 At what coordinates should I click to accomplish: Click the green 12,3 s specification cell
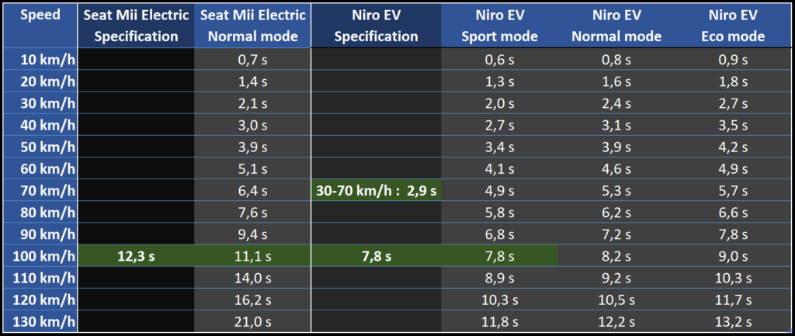pos(136,255)
